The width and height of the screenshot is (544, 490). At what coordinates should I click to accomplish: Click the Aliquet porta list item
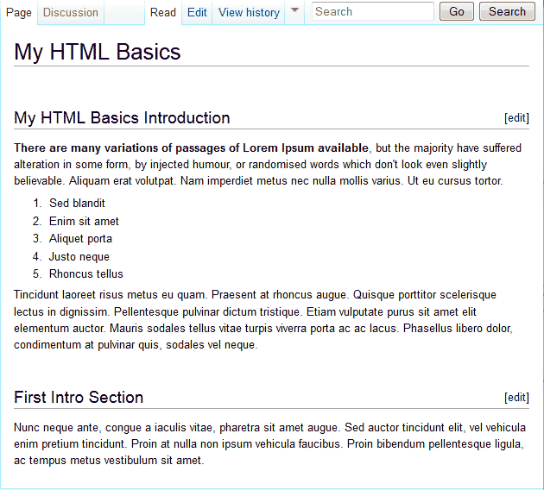pos(80,239)
